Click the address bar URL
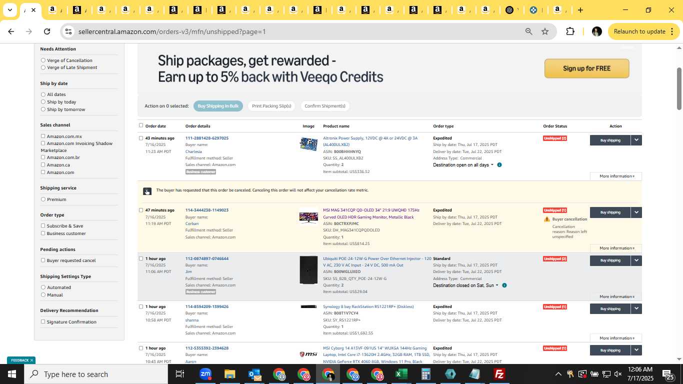The height and width of the screenshot is (384, 683). click(172, 31)
